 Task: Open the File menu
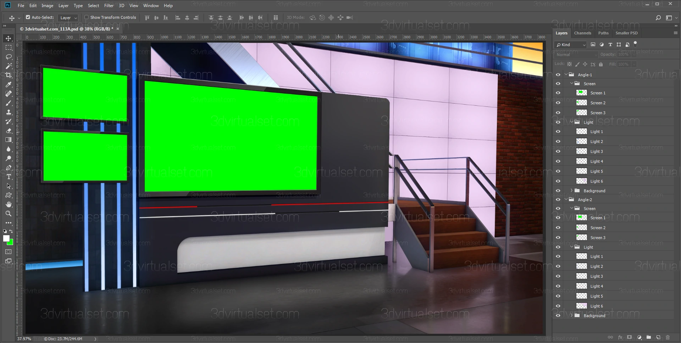[21, 5]
